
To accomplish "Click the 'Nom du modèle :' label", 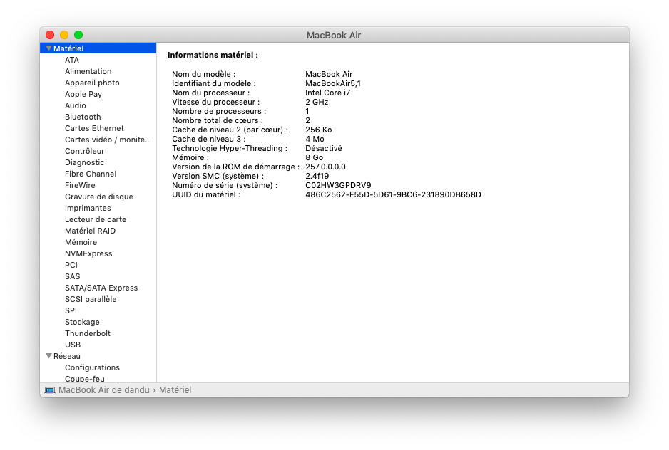I will point(203,74).
